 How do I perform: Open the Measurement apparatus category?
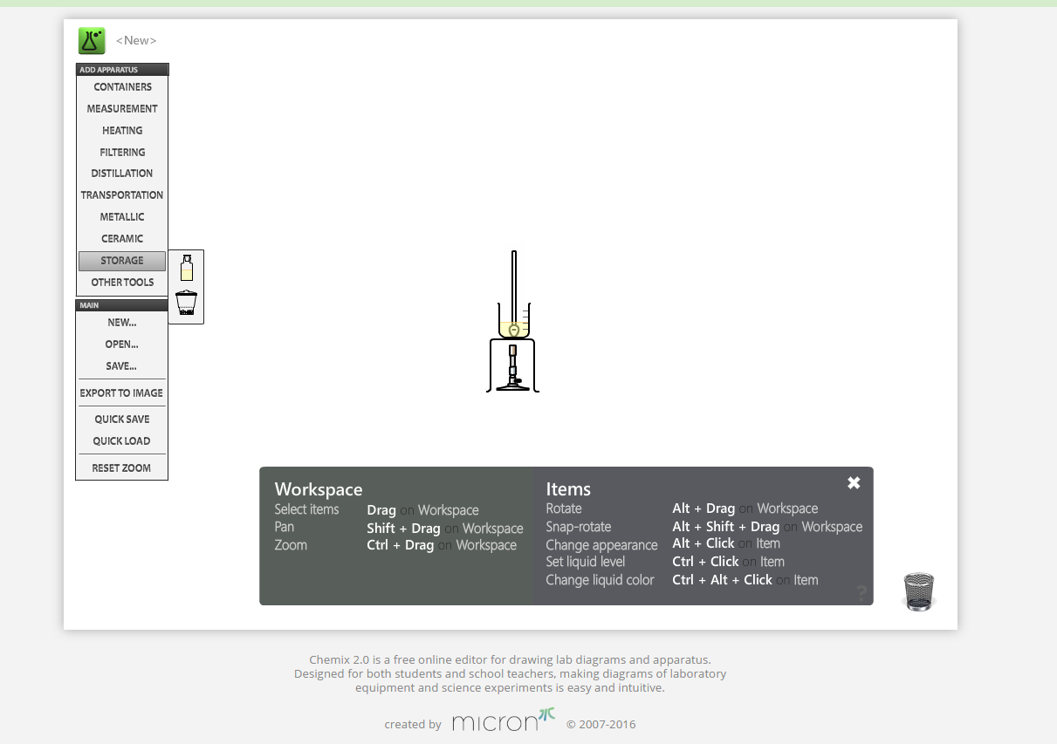122,109
